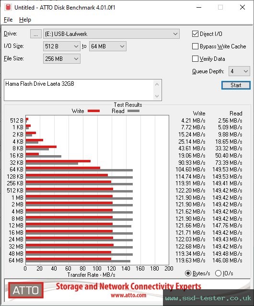Open the I/O Size start dropdown 512 B

(62, 46)
